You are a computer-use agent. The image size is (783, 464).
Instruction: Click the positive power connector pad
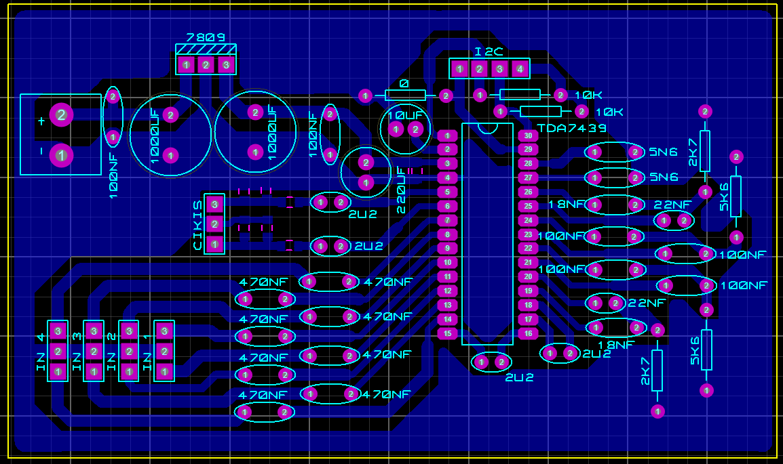click(x=61, y=114)
